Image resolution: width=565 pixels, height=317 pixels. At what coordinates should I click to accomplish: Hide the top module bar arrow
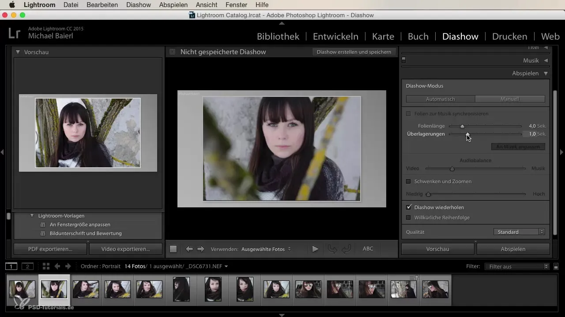pos(282,23)
